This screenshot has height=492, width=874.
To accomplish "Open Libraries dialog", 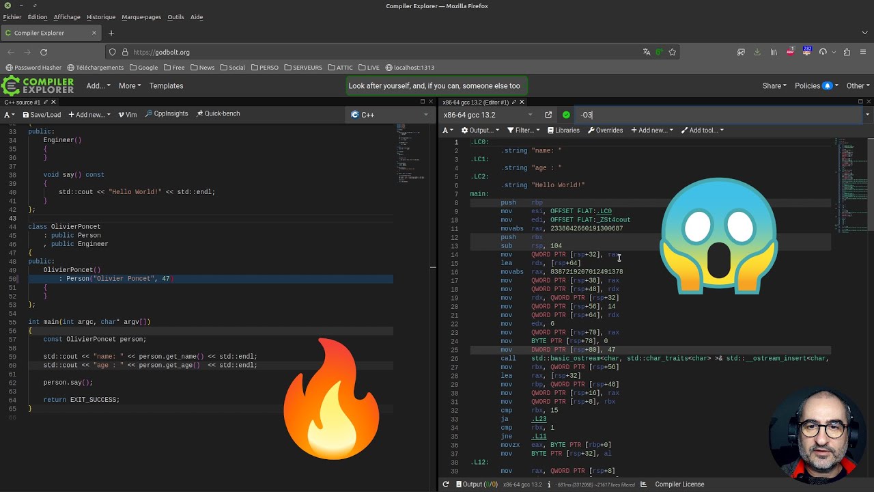I will point(563,131).
